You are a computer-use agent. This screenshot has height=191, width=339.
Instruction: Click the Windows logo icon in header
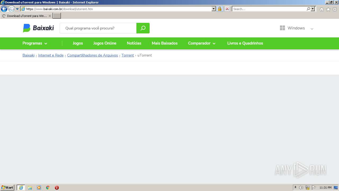coord(282,28)
